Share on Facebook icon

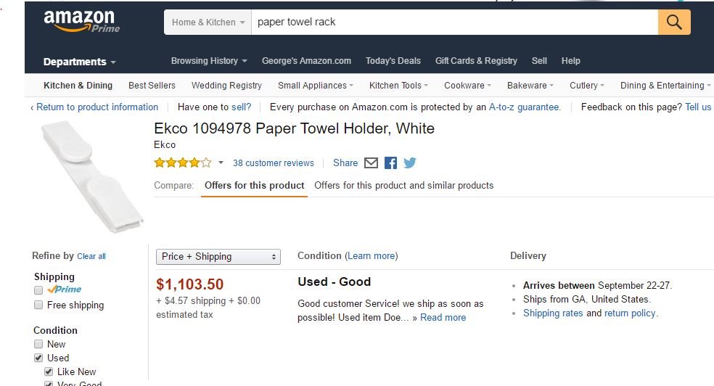pos(390,163)
